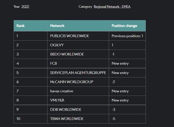Click SERVICEPLAN AGENTURGRUPPE row name
Viewport: 174px width, 127px height.
[78, 73]
